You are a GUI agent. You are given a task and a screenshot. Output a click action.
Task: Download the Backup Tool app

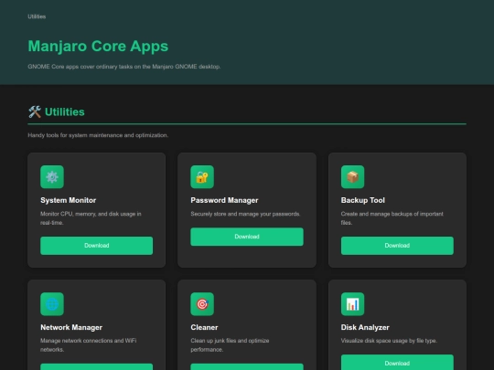point(397,246)
